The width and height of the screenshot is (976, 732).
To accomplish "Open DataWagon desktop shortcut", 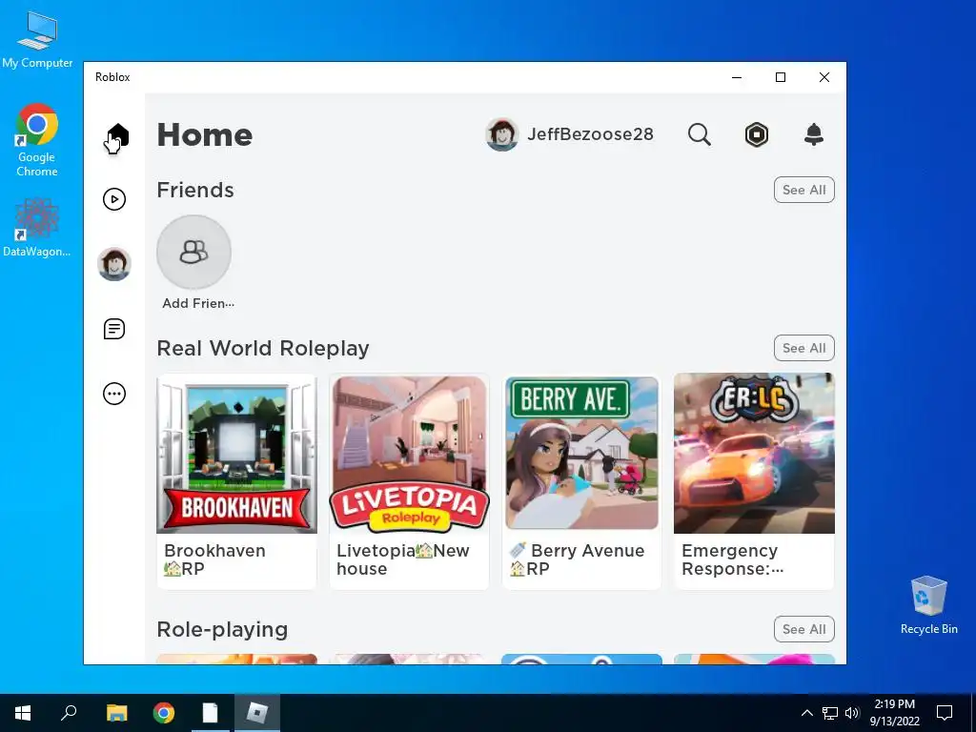I will (x=37, y=228).
